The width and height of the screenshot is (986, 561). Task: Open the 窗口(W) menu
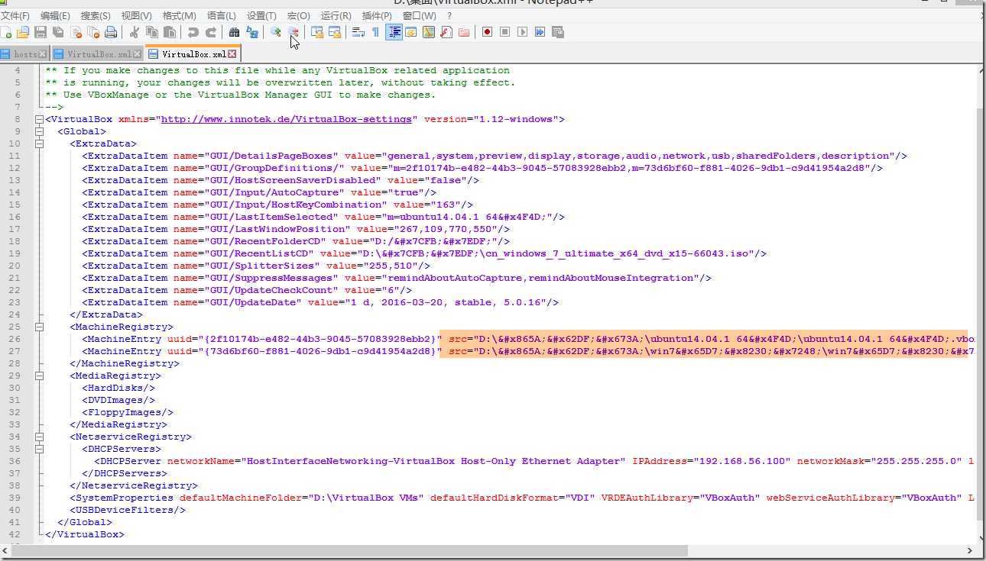tap(420, 15)
